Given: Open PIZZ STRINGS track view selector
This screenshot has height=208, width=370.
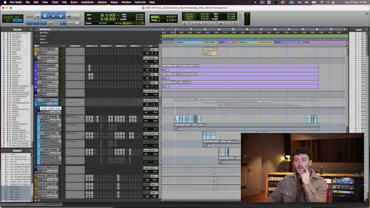Looking at the screenshot, I should coord(50,53).
